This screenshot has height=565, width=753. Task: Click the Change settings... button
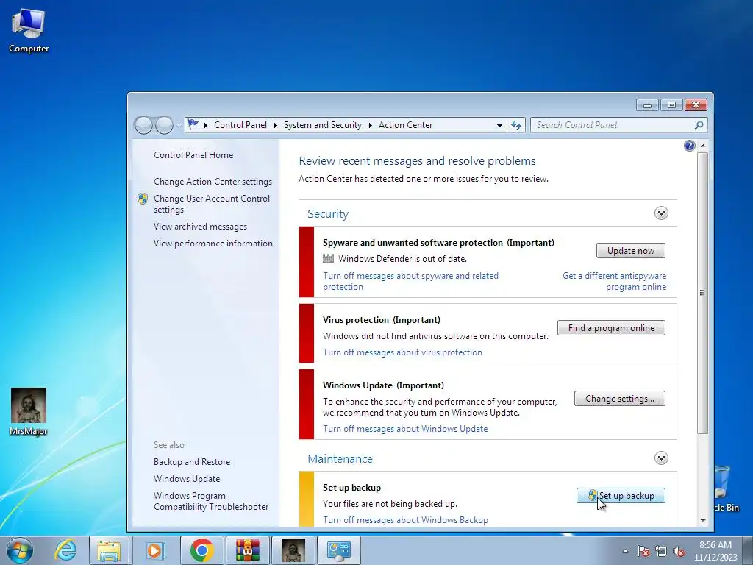pyautogui.click(x=619, y=398)
